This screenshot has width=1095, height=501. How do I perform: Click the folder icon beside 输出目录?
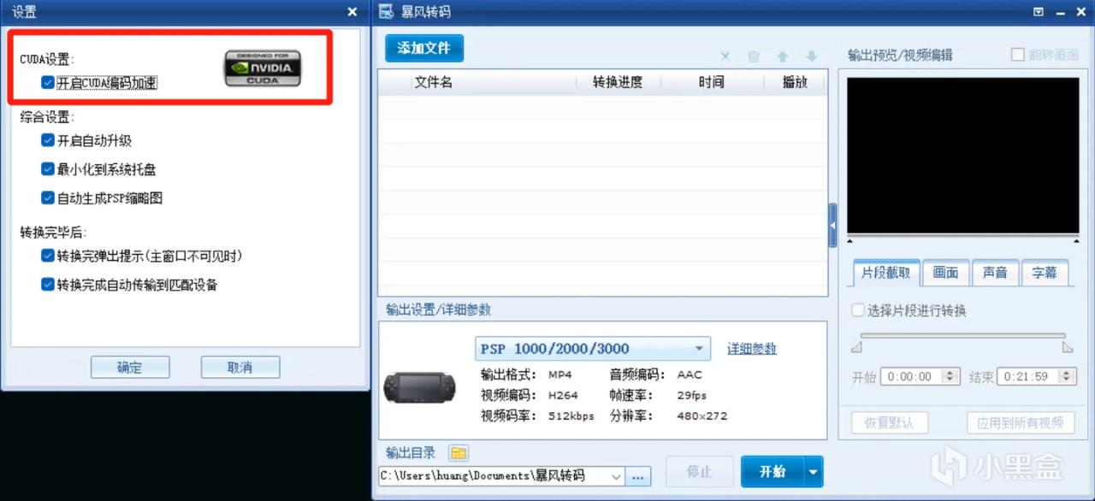click(459, 453)
